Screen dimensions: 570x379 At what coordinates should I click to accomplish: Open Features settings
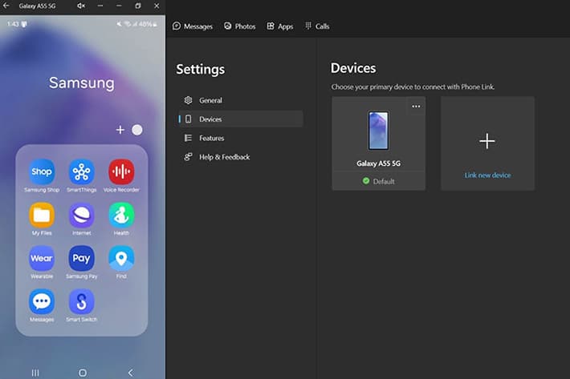241,138
